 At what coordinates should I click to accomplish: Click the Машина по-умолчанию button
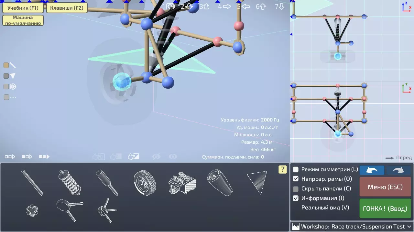click(x=23, y=20)
